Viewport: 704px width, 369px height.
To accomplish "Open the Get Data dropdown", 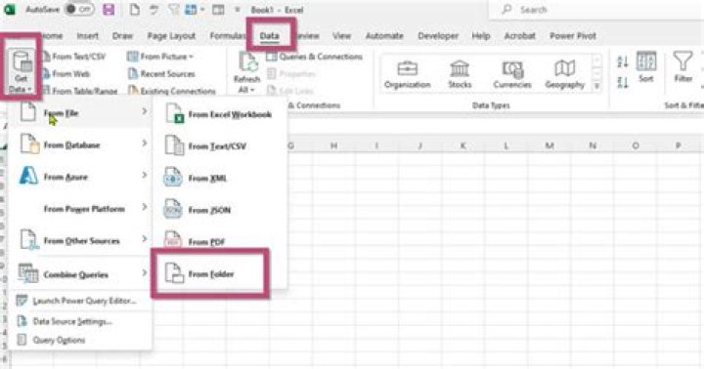I will (x=21, y=71).
